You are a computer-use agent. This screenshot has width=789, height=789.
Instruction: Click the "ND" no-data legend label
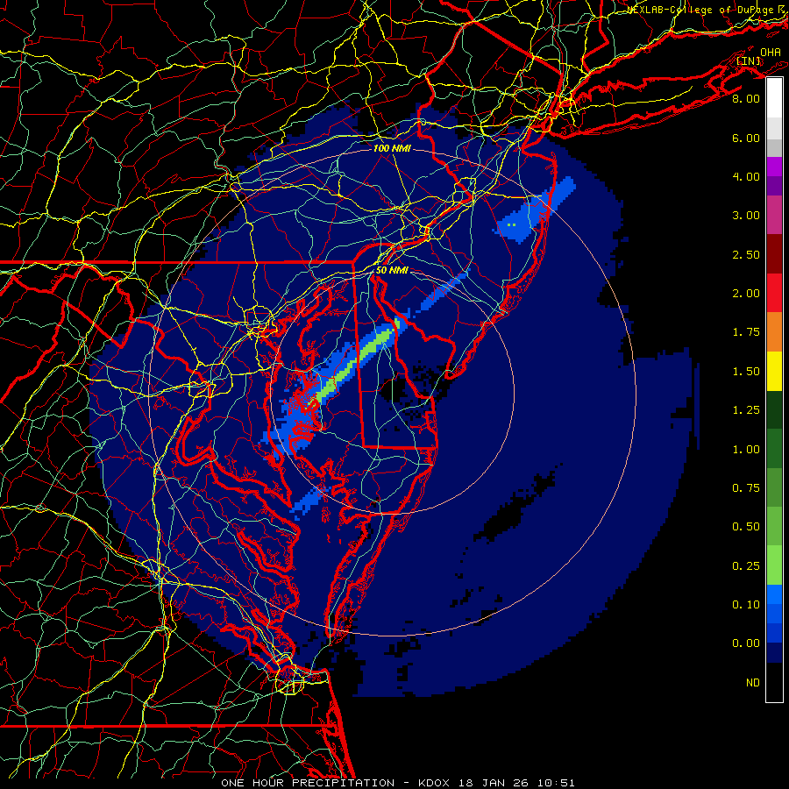753,683
